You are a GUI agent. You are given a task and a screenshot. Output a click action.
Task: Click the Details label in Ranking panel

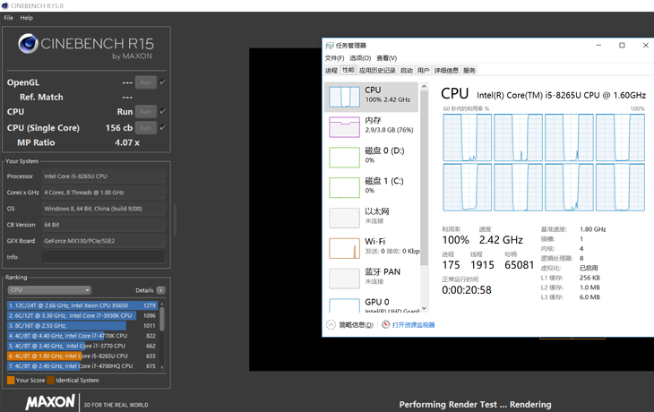144,290
